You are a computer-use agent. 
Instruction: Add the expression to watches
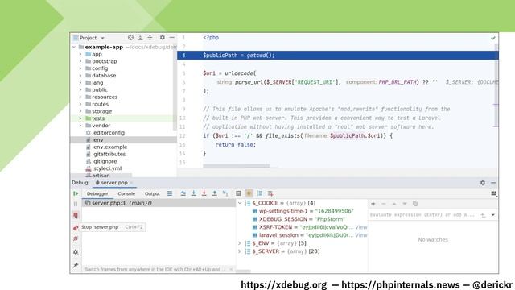coord(483,215)
